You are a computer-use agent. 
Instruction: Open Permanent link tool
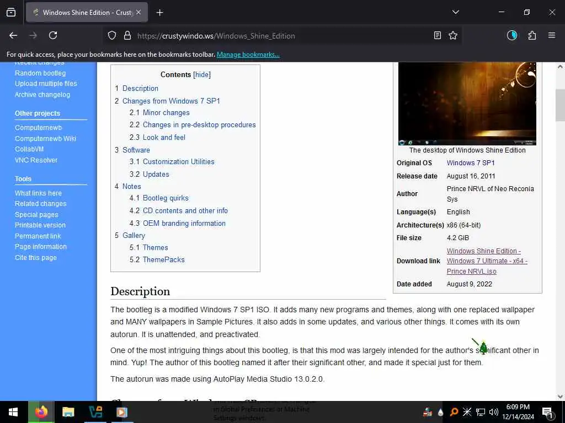(38, 236)
